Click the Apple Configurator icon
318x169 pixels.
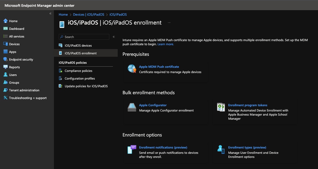(132, 107)
